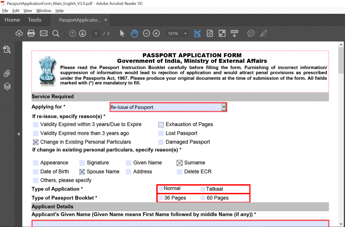Screen dimensions: 345x227
Task: Expand the collapsed left navigation pane
Action: [19, 134]
